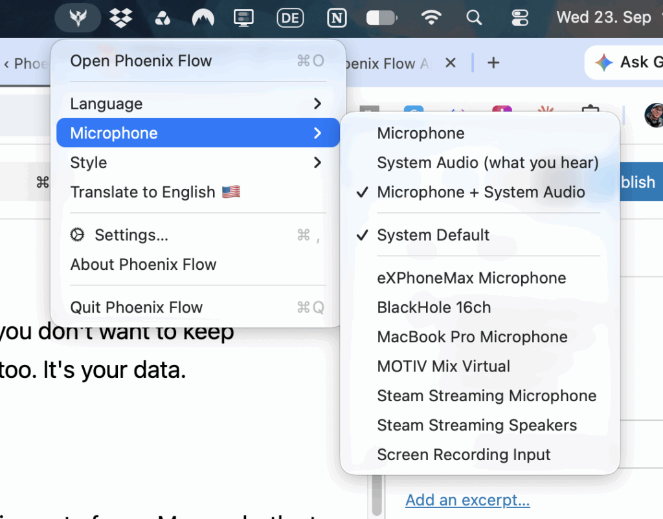Open Control Center icon in menu bar
This screenshot has width=663, height=519.
[x=520, y=17]
